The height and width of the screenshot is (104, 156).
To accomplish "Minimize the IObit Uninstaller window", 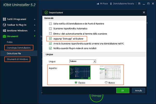I will click(144, 4).
